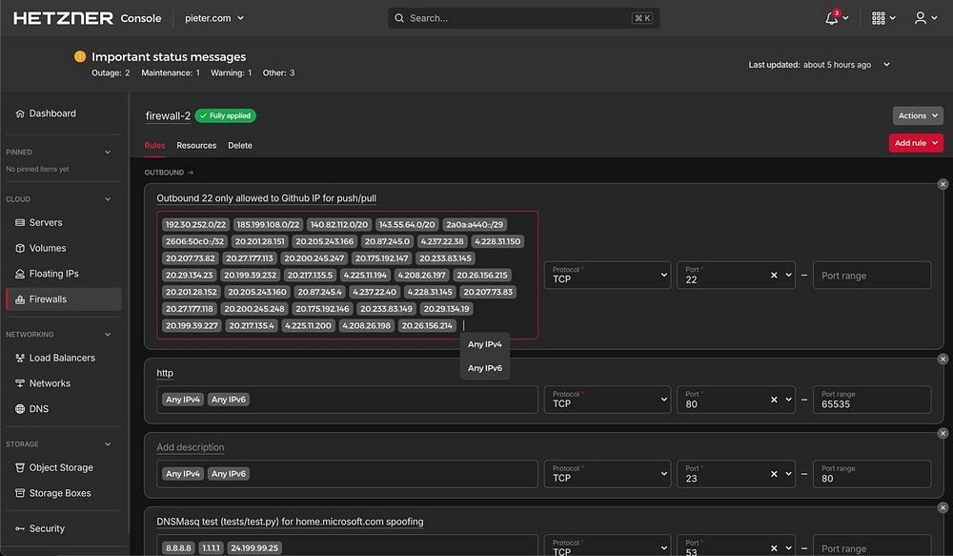Viewport: 953px width, 556px height.
Task: Click the Add rule button
Action: tap(916, 143)
